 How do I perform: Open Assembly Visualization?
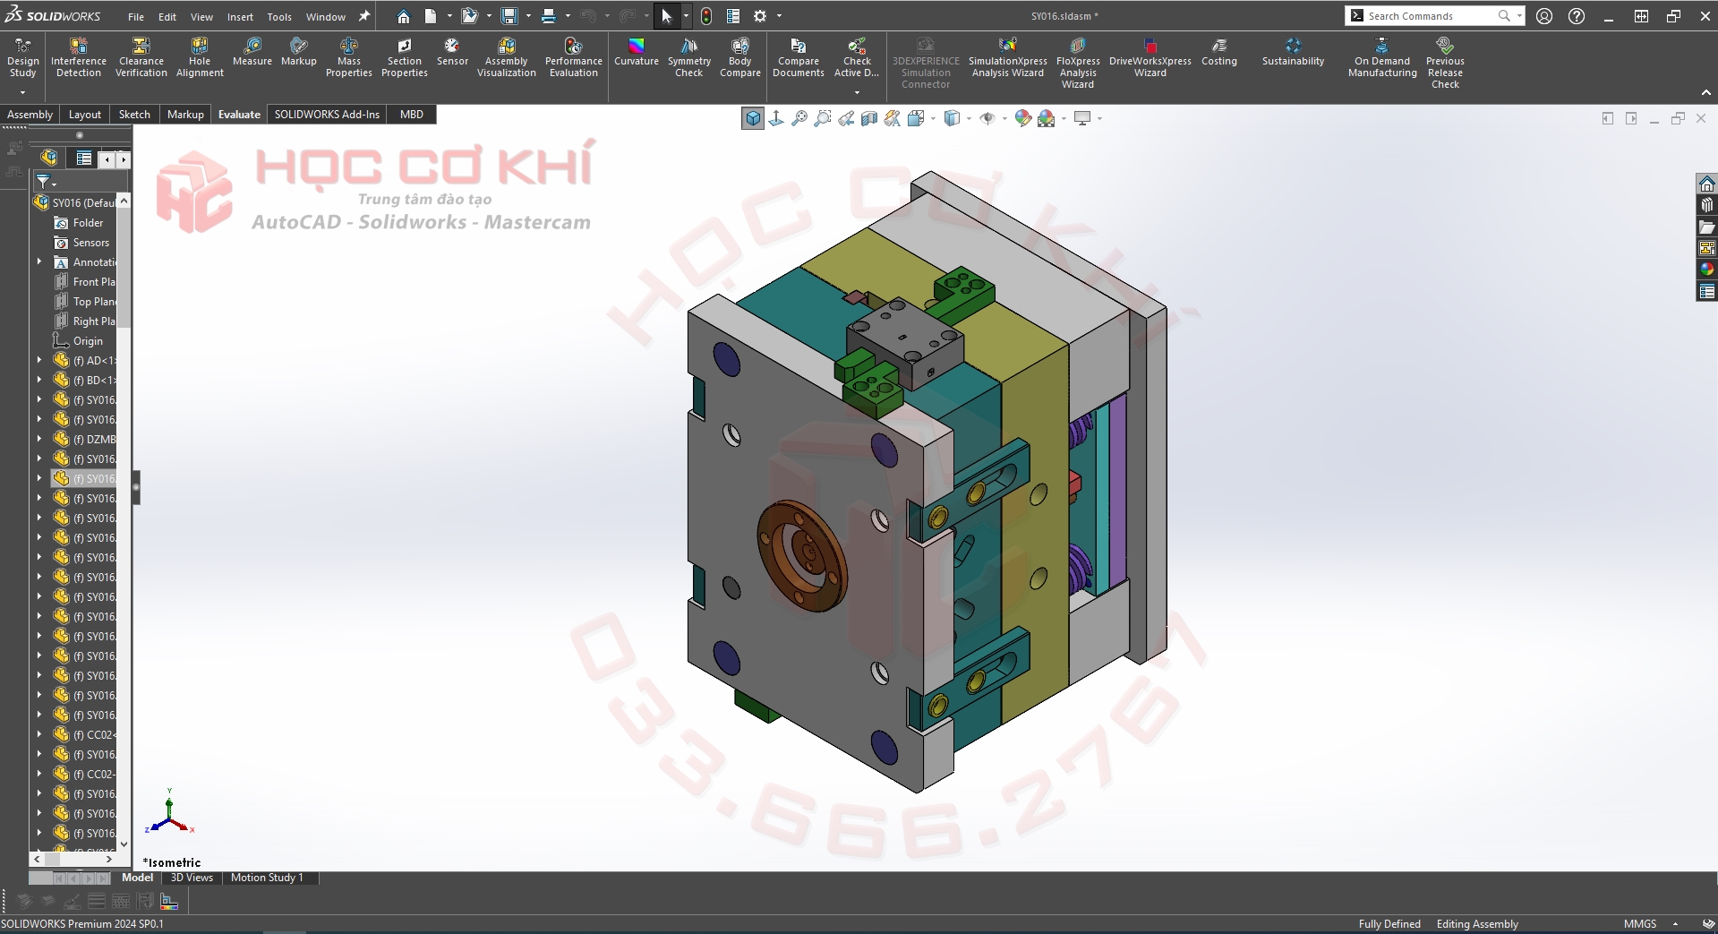tap(507, 58)
